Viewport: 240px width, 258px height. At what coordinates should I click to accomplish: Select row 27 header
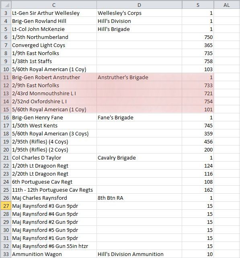pyautogui.click(x=6, y=206)
